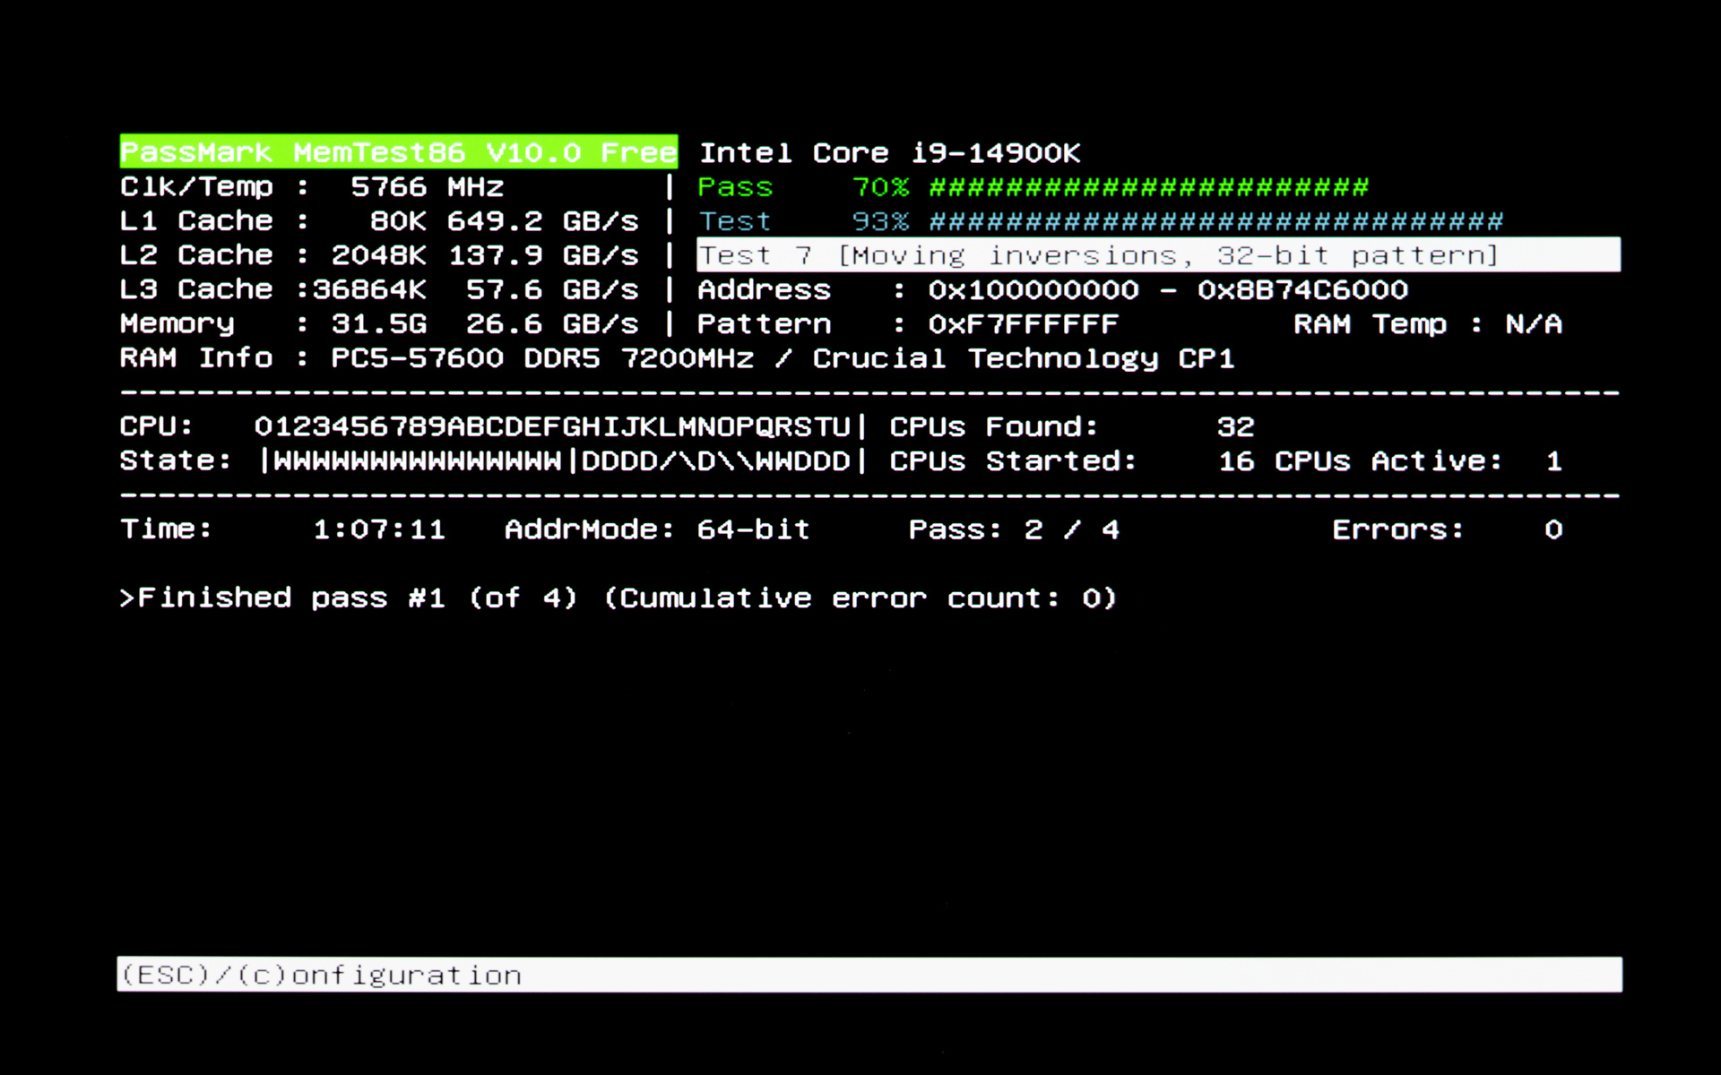This screenshot has width=1721, height=1075.
Task: Click the Clk/Temp 5766 MHz reading
Action: pyautogui.click(x=312, y=187)
